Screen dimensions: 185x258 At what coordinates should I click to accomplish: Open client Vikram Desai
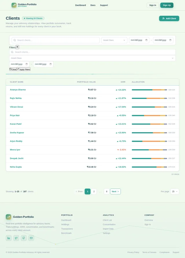pos(16,107)
